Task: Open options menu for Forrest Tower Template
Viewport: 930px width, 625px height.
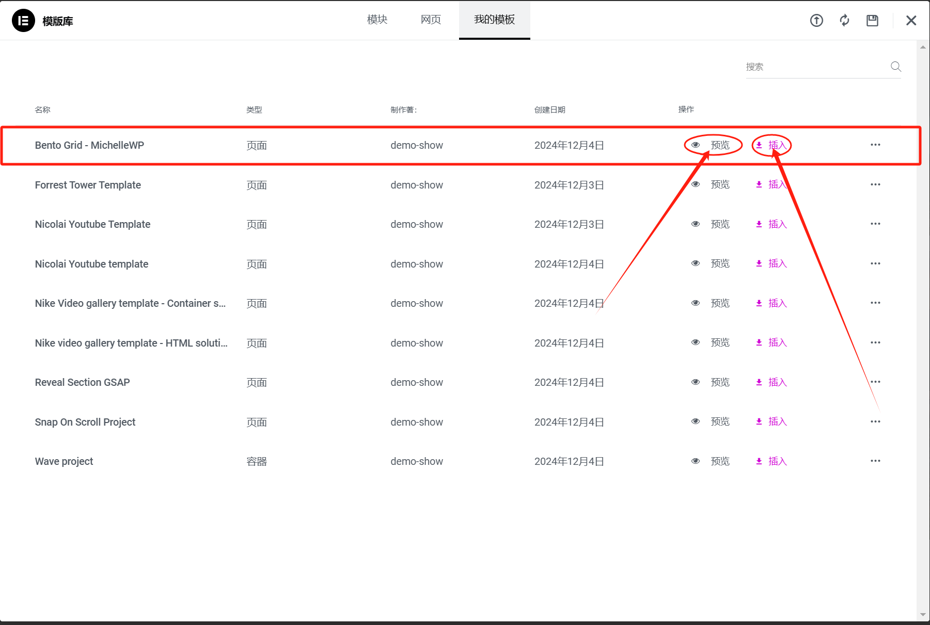Action: 875,184
